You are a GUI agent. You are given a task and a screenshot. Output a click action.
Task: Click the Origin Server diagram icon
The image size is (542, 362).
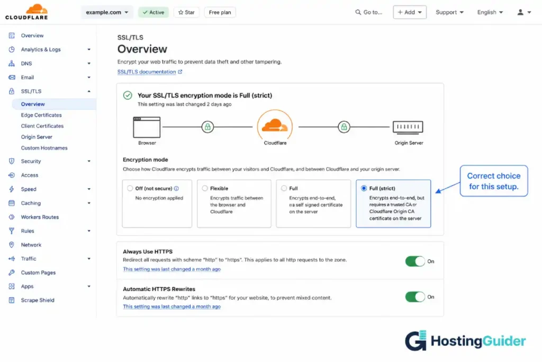[x=408, y=127]
